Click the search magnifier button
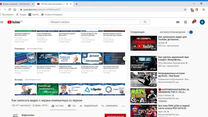Image resolution: width=208 pixels, height=117 pixels. pyautogui.click(x=145, y=22)
